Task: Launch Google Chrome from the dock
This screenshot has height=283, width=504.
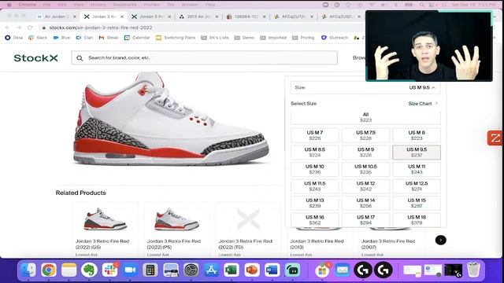Action: [x=49, y=270]
